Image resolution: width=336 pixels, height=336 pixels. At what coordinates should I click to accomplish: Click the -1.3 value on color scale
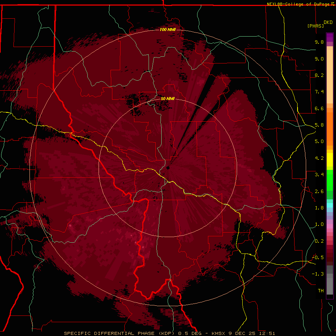point(318,274)
